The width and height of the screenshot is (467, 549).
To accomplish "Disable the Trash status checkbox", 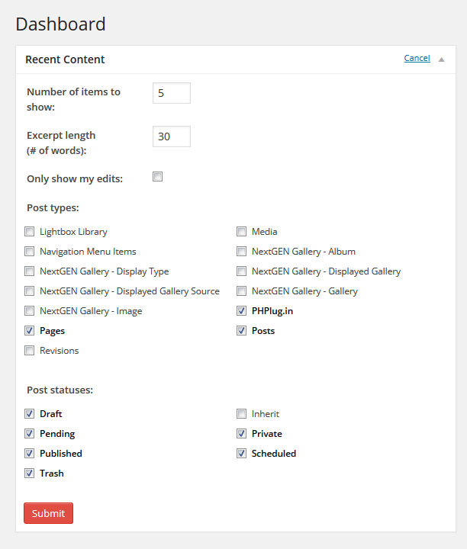I will (30, 474).
